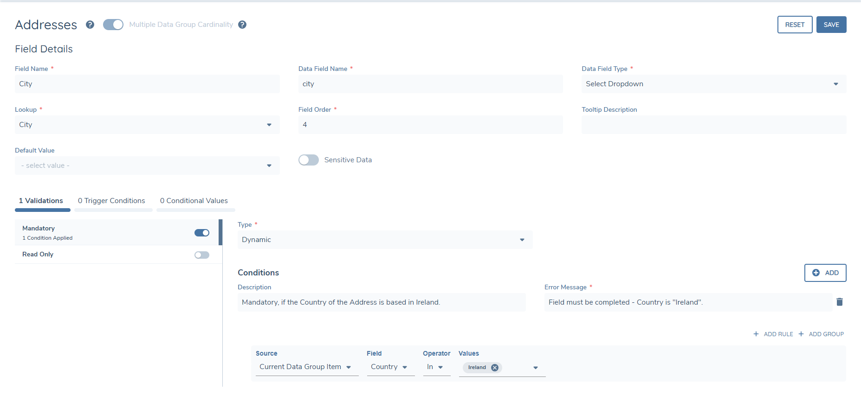This screenshot has width=861, height=402.
Task: Enable the Sensitive Data toggle
Action: click(309, 160)
